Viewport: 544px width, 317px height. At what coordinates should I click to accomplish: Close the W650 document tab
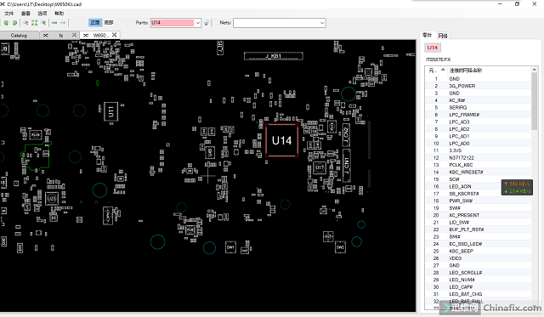[x=114, y=35]
